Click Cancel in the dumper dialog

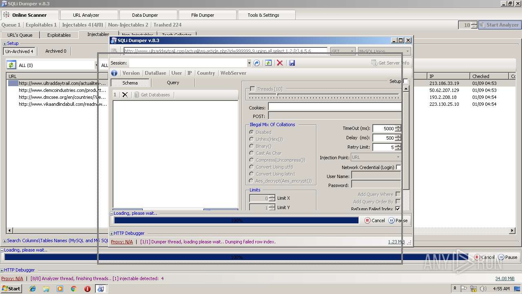(x=374, y=220)
